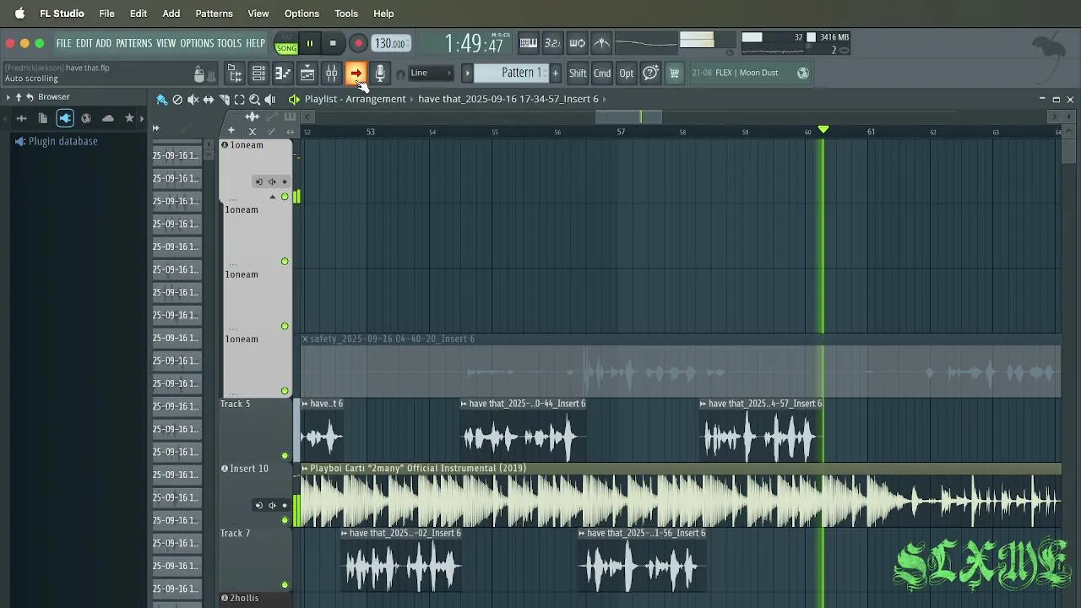
Task: Click the 130.000 tempo field
Action: [390, 44]
